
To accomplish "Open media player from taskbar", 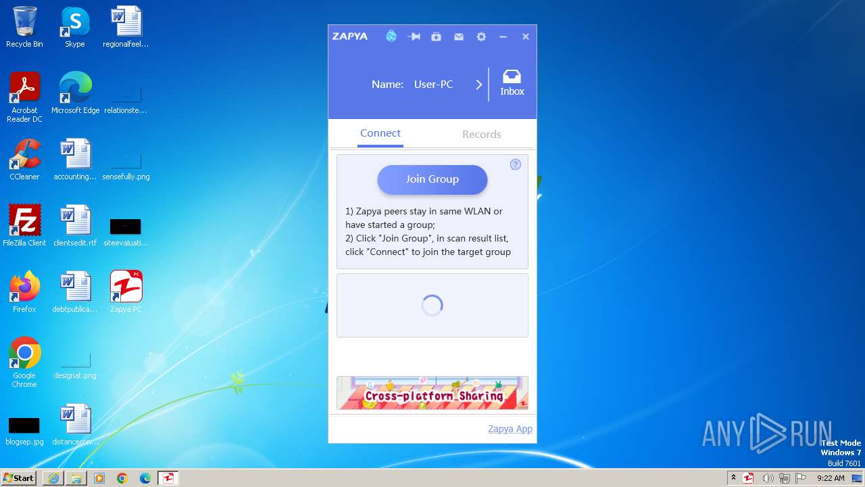I will coord(99,478).
